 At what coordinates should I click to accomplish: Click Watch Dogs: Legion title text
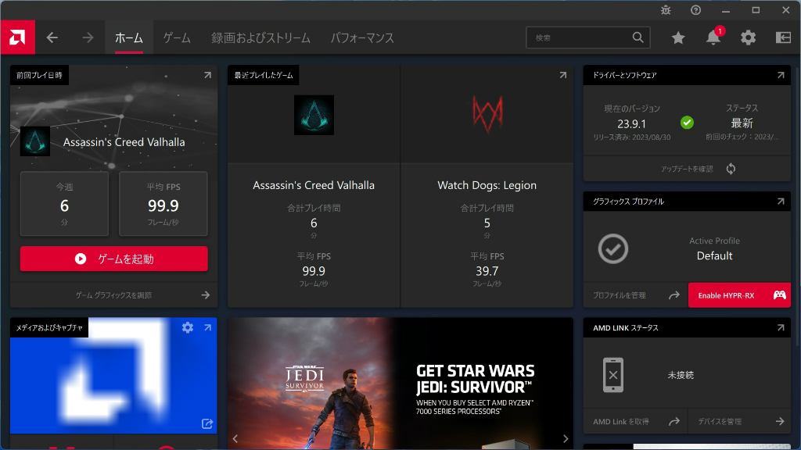coord(487,185)
